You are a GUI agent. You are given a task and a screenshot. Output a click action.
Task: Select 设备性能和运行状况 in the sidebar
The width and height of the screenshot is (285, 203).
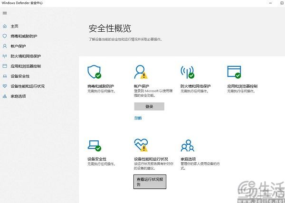tap(28, 86)
